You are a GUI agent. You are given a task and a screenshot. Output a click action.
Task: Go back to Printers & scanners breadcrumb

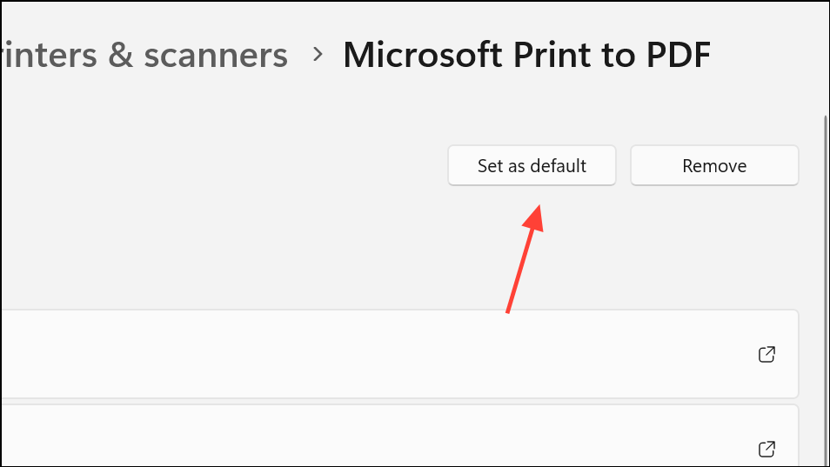click(x=144, y=55)
